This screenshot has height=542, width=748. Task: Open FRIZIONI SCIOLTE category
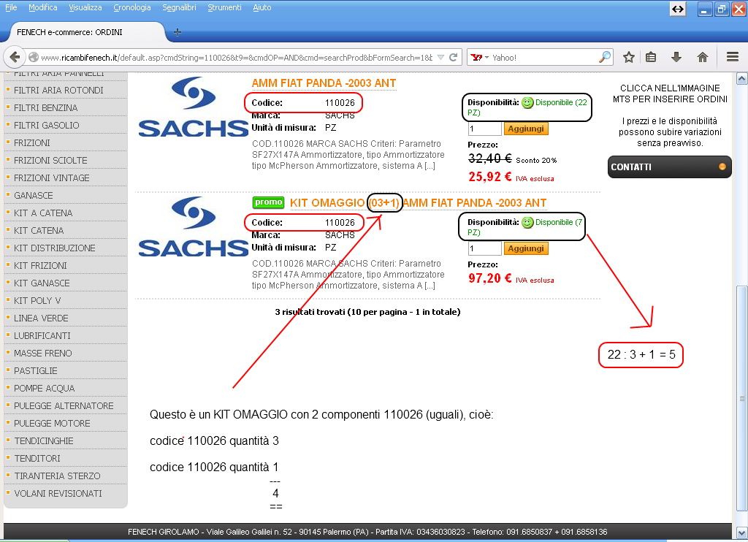(x=50, y=160)
